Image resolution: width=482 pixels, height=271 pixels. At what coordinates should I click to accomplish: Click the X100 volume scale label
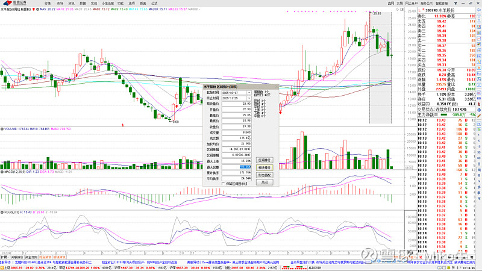(408, 168)
